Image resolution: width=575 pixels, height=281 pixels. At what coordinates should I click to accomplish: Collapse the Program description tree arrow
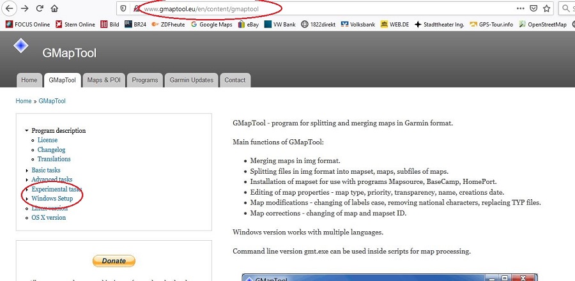click(x=26, y=131)
